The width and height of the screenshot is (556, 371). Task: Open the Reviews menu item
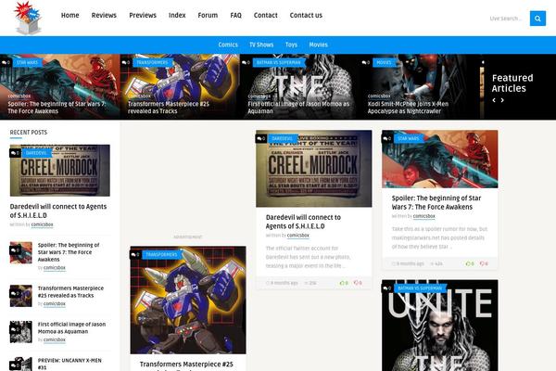pos(104,15)
